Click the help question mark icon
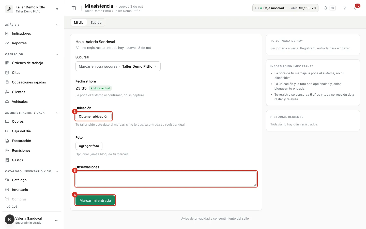The width and height of the screenshot is (366, 229). [345, 8]
